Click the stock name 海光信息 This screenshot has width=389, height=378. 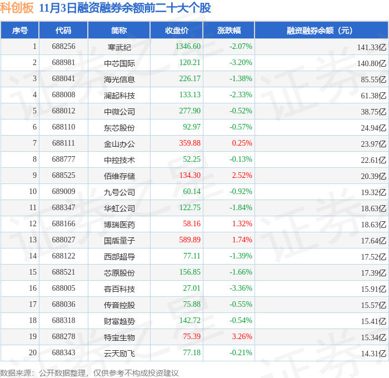[x=119, y=79]
